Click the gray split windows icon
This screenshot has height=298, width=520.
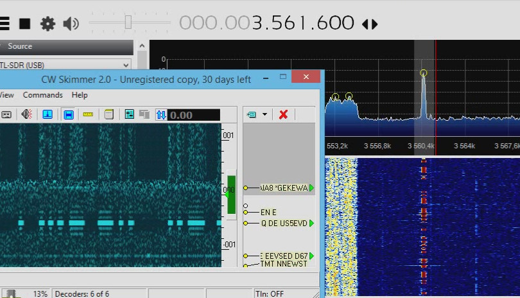click(144, 114)
